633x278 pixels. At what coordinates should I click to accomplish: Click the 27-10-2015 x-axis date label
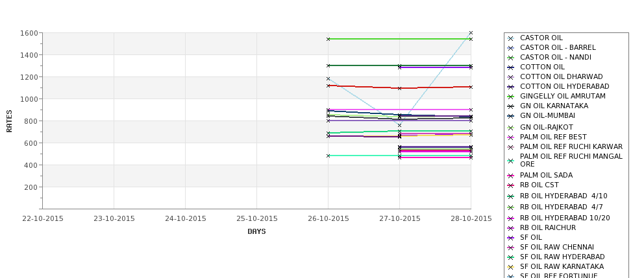click(x=400, y=219)
